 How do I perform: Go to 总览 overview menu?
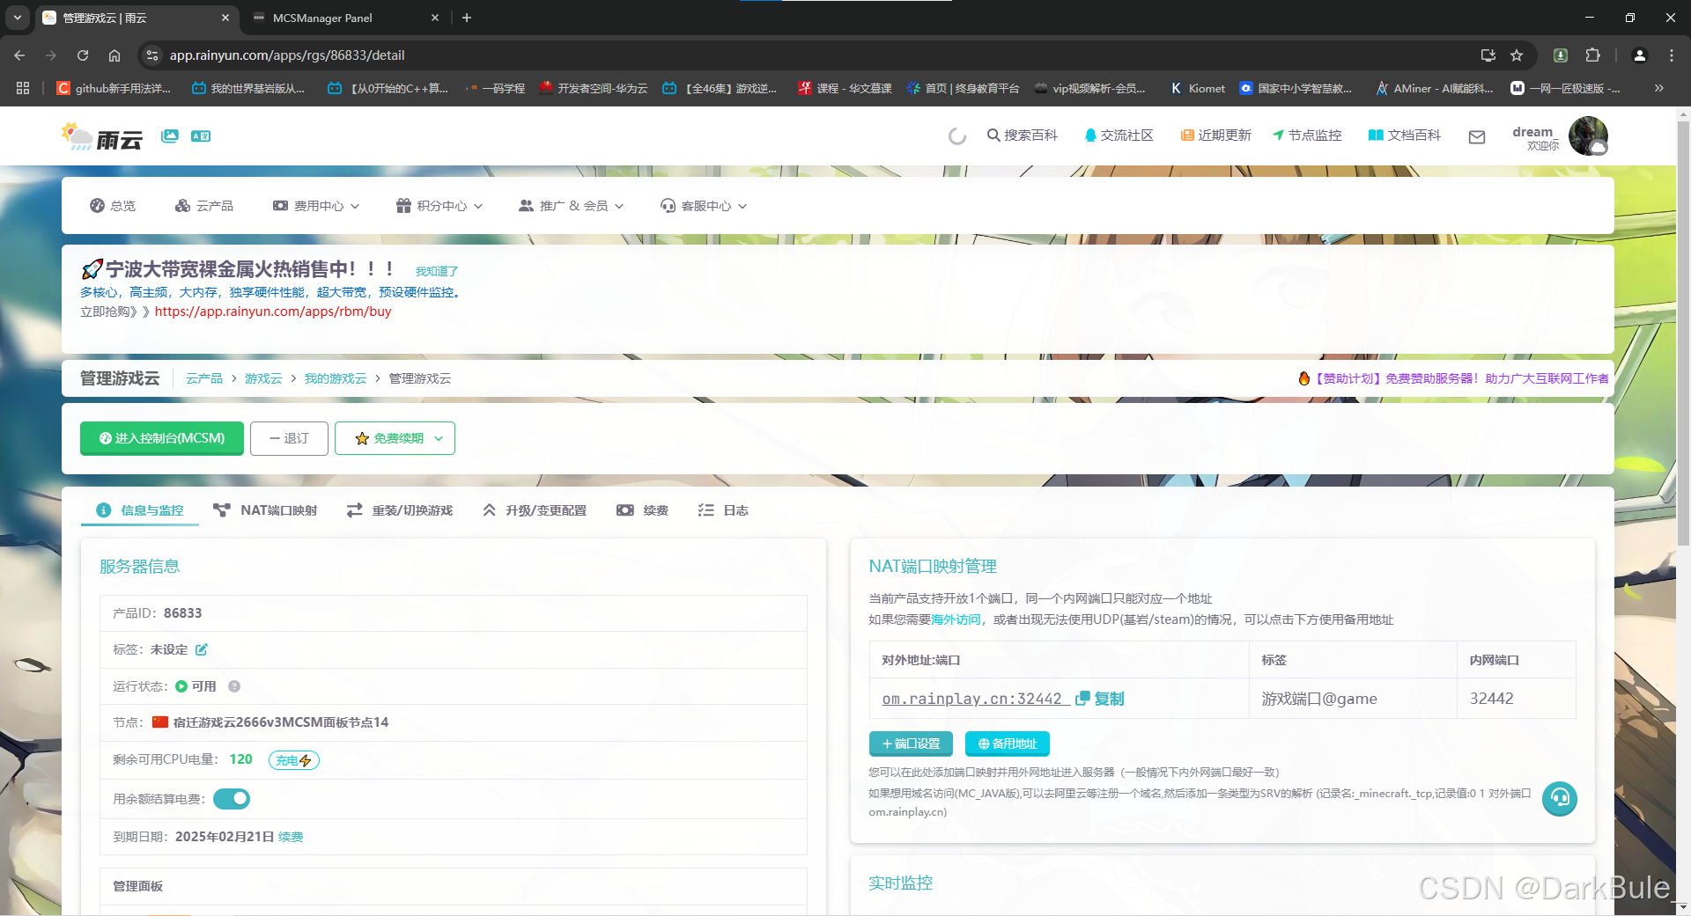pyautogui.click(x=113, y=205)
